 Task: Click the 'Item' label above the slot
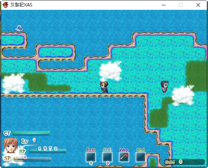(x=91, y=150)
